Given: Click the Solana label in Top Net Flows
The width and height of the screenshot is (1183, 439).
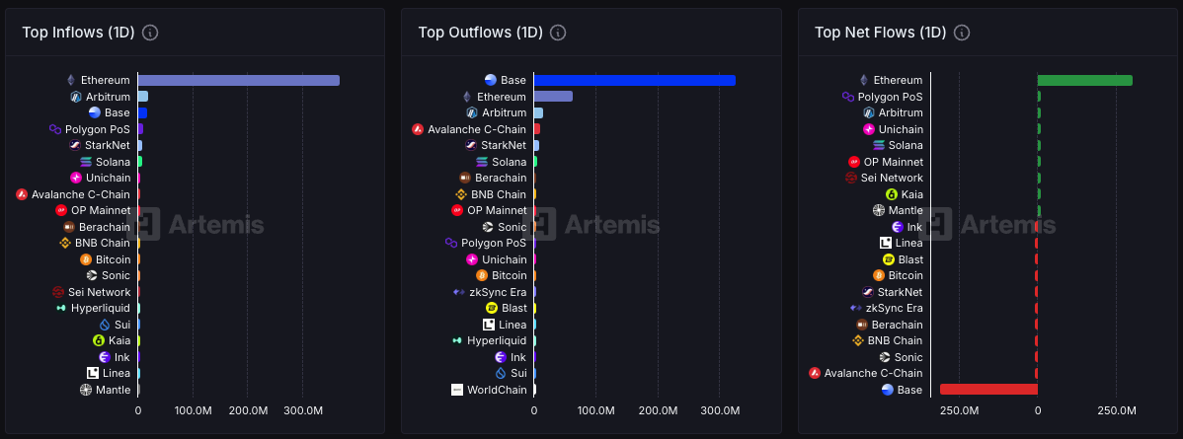Looking at the screenshot, I should (906, 146).
